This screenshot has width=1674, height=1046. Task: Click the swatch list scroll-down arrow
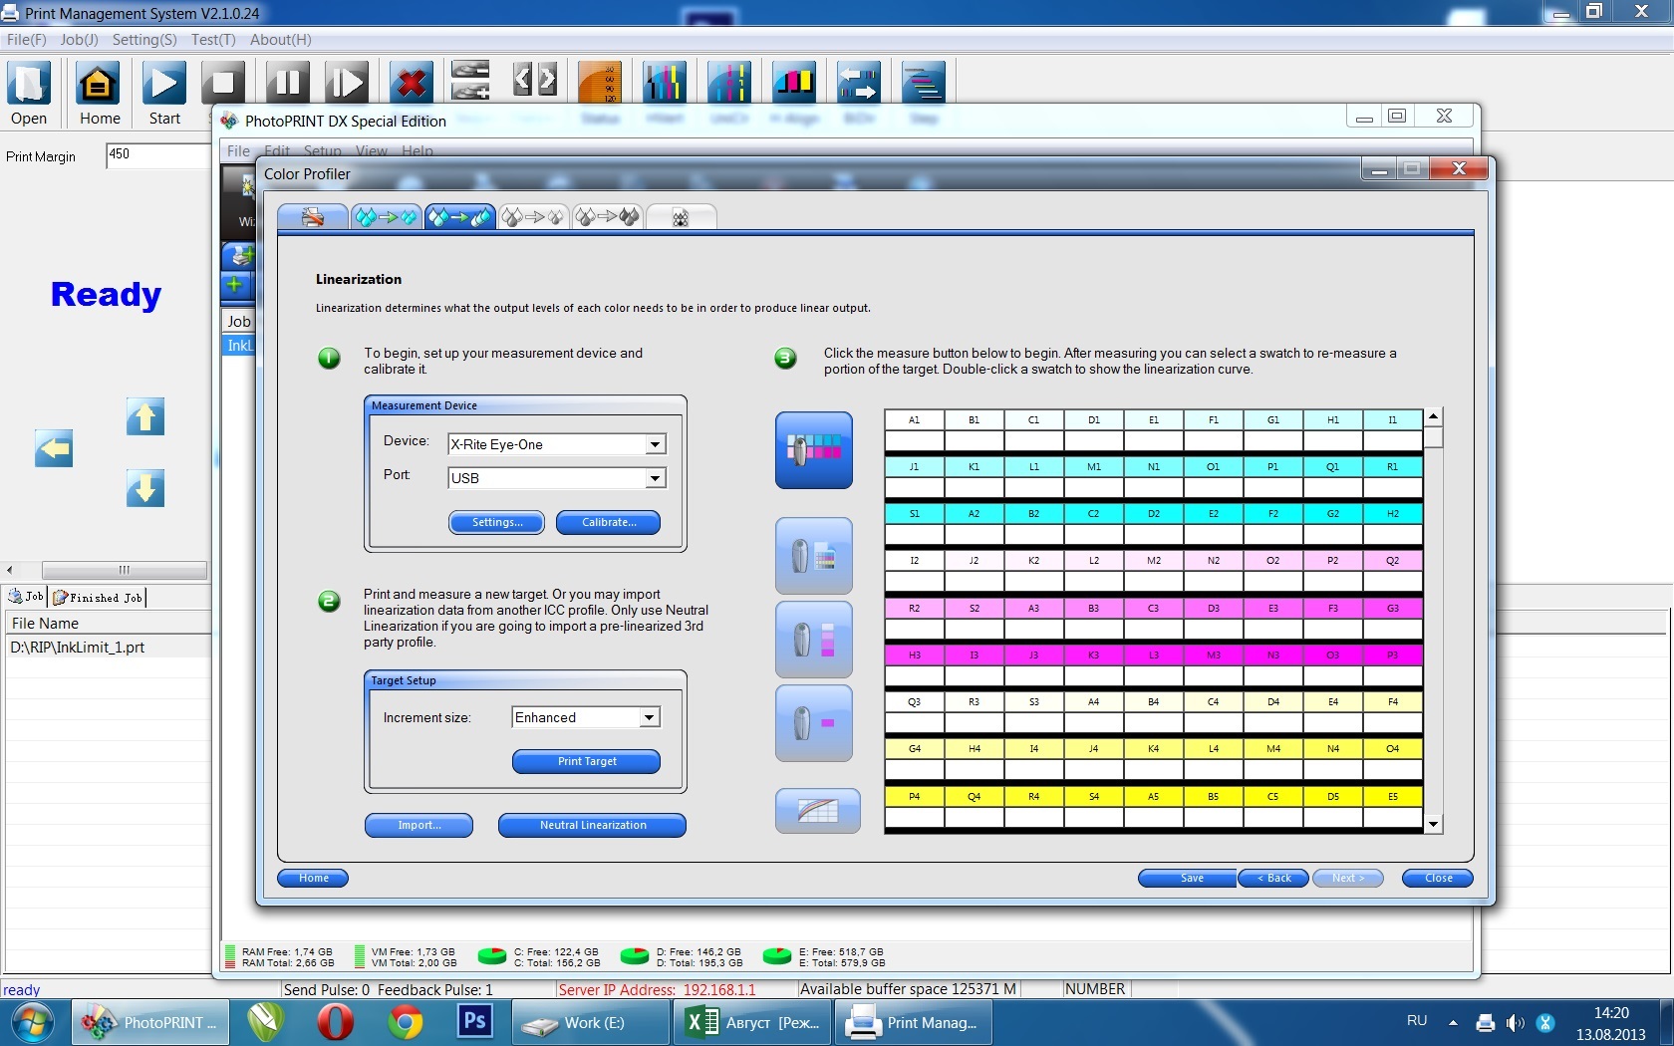[x=1433, y=824]
